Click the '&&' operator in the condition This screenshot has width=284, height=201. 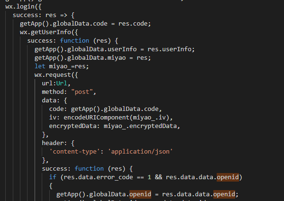tap(158, 177)
